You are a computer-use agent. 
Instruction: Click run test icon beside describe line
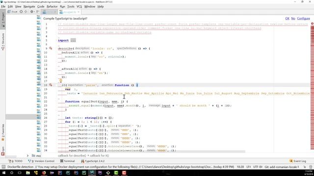pyautogui.click(x=51, y=48)
